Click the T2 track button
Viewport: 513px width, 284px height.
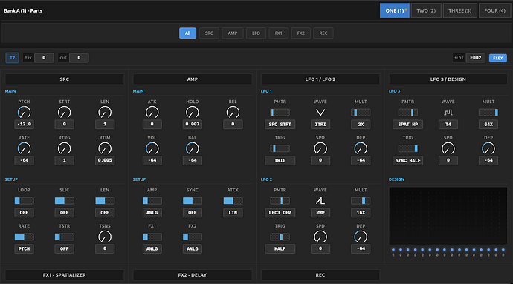pos(12,58)
